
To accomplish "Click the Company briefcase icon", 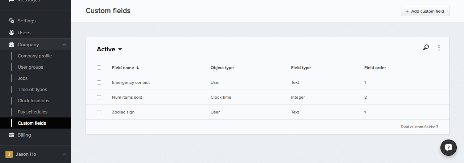I will 12,44.
